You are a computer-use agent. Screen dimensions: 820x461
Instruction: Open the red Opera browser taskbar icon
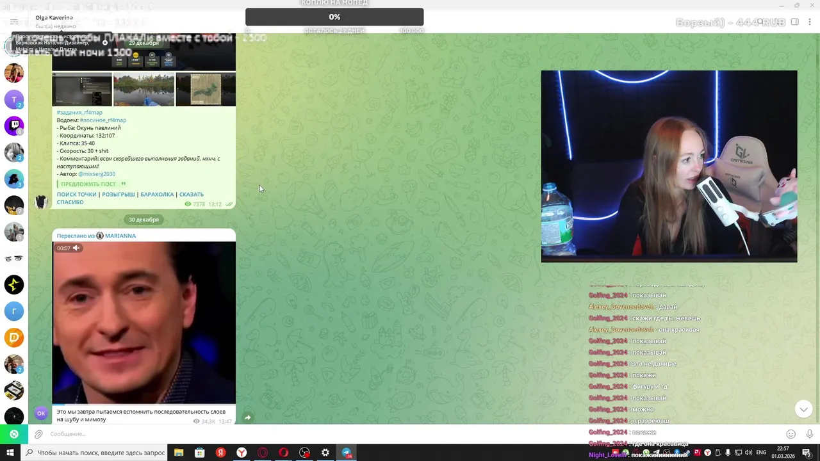pyautogui.click(x=284, y=453)
